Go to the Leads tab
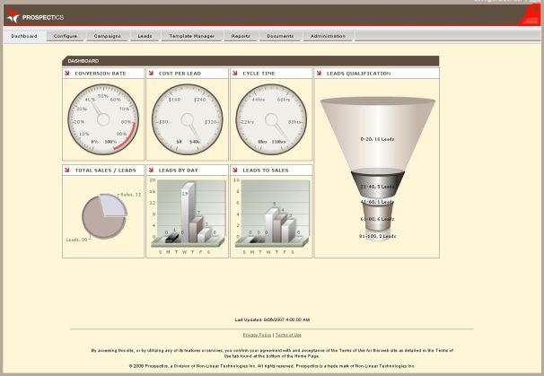Screen dimensions: 544x376 coord(145,36)
